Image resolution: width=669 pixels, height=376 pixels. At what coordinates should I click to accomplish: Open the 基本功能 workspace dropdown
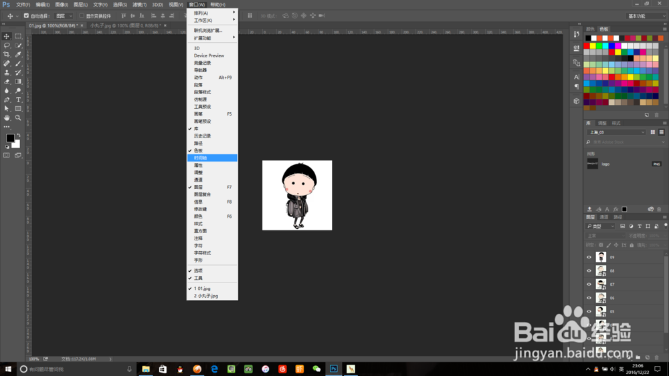click(646, 16)
